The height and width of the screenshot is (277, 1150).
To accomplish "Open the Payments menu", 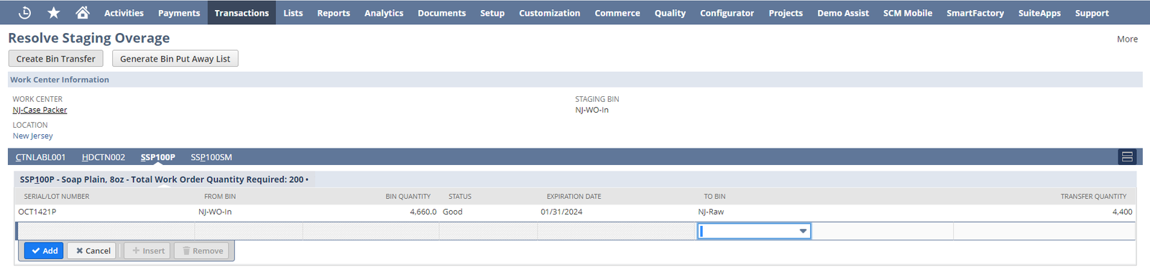I will (179, 13).
